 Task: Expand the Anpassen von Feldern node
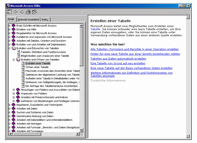(14, 94)
